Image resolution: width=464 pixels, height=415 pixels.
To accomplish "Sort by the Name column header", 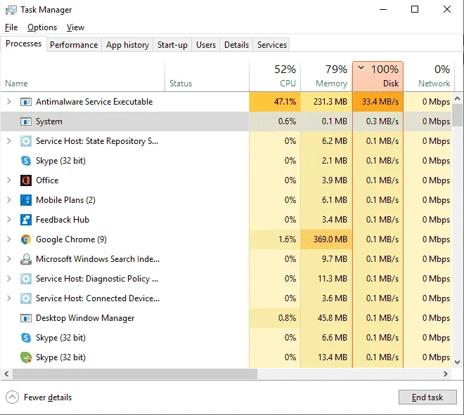I will pyautogui.click(x=82, y=77).
